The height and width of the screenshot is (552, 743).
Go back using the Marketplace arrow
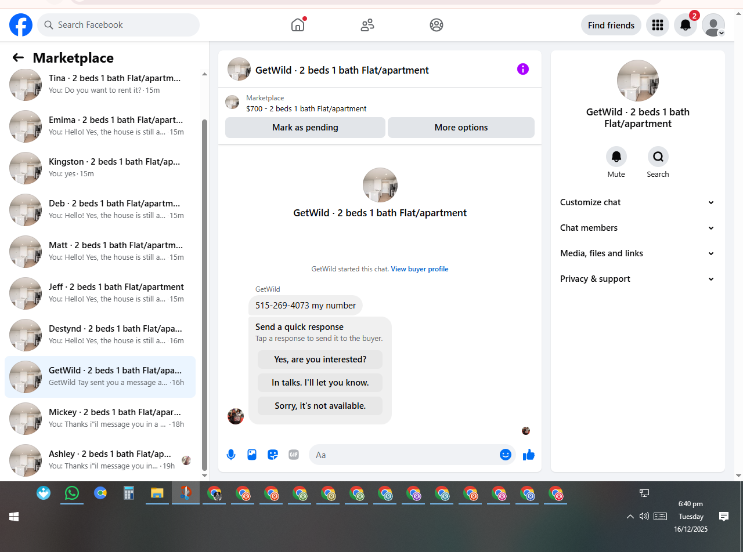(x=18, y=57)
